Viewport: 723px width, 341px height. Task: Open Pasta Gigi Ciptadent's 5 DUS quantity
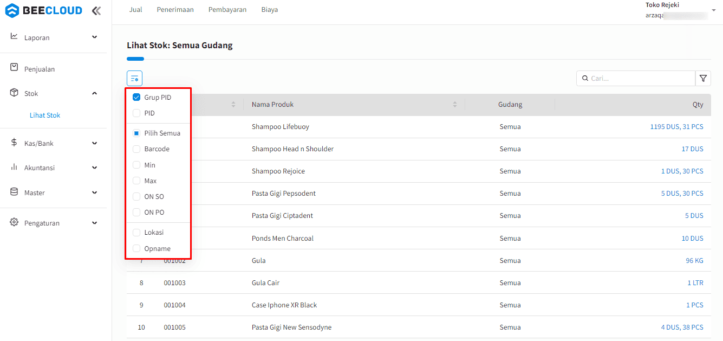[x=694, y=216]
